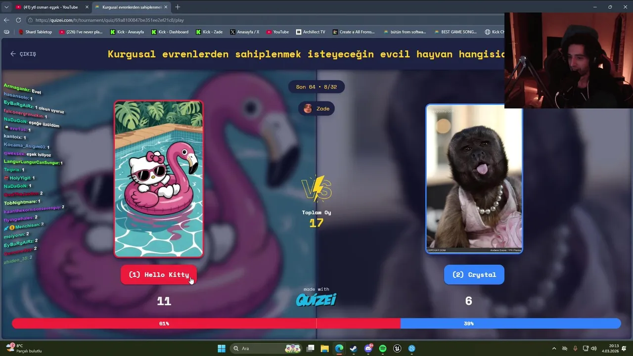Screen dimensions: 633x356
Task: Open Task View on taskbar
Action: point(310,349)
